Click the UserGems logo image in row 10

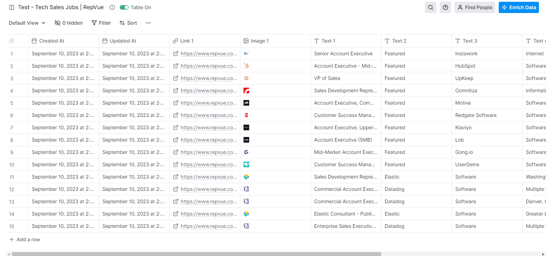pyautogui.click(x=246, y=164)
